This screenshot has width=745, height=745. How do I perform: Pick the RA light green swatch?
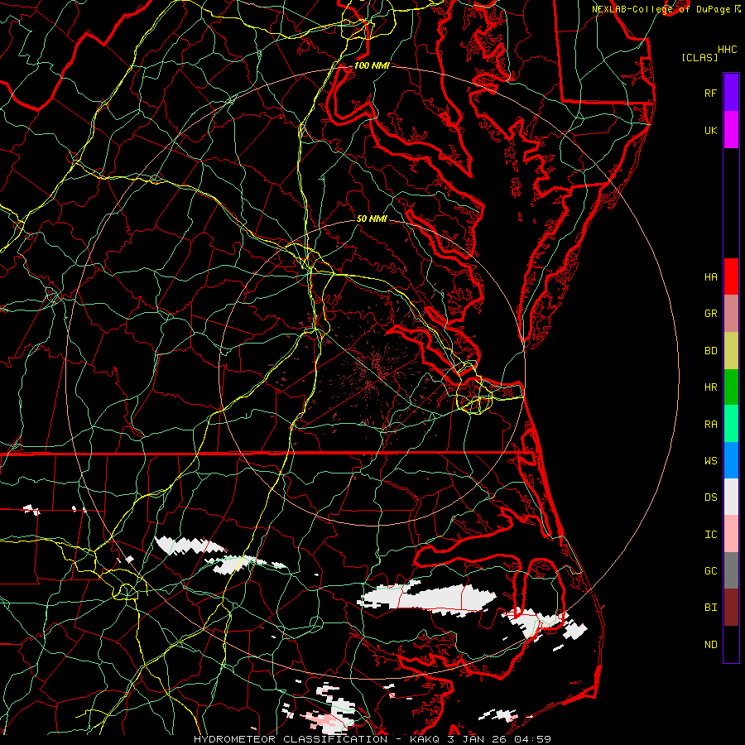pos(731,424)
